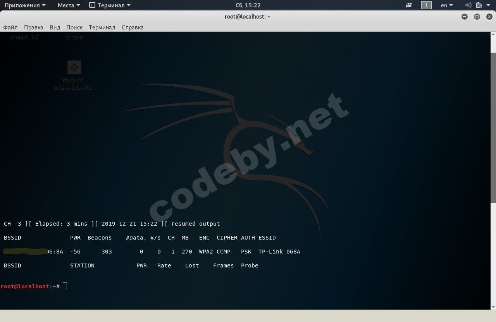Open the Приложения menu in the top panel

click(x=25, y=5)
